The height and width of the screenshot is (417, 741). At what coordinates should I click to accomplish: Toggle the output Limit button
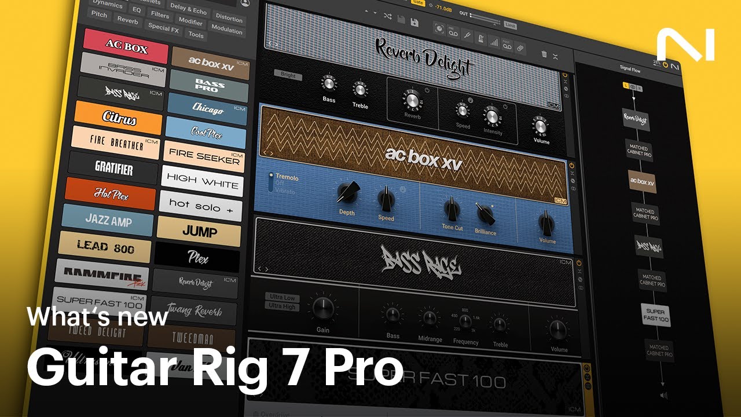click(x=510, y=25)
